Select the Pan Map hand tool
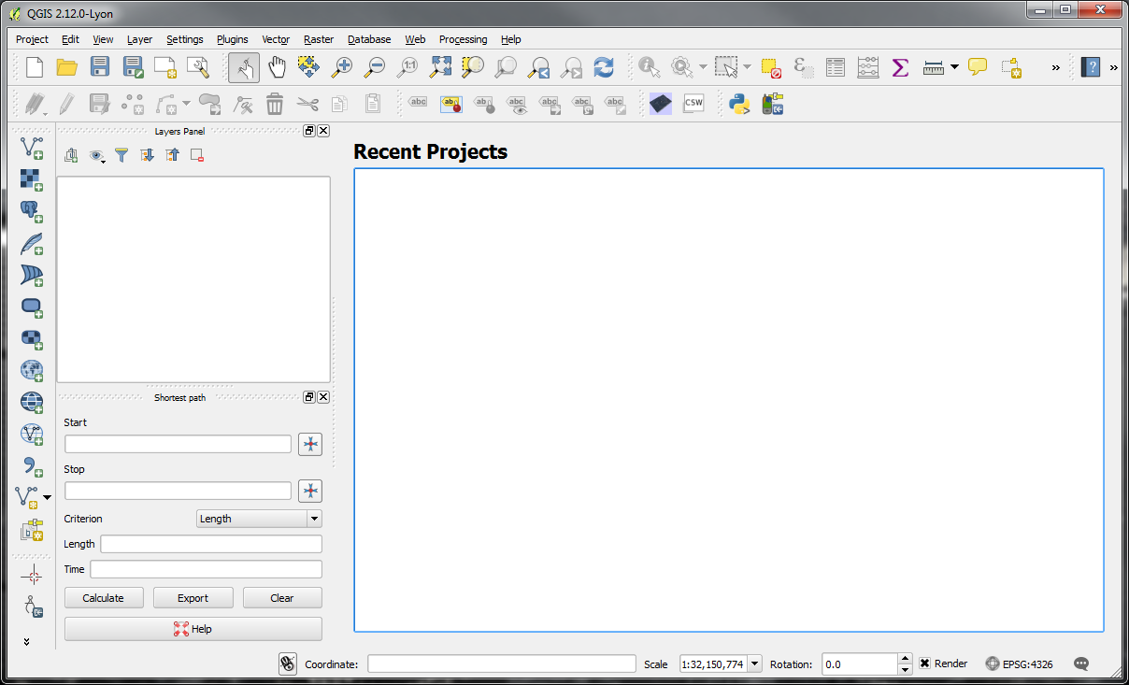1129x685 pixels. coord(277,67)
